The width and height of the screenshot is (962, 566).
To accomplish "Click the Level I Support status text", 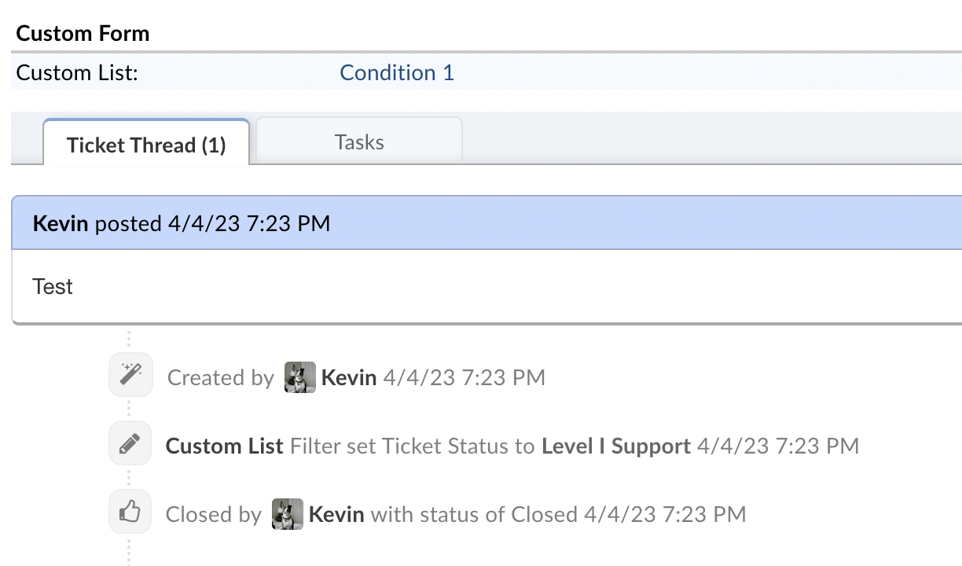I will click(x=615, y=446).
